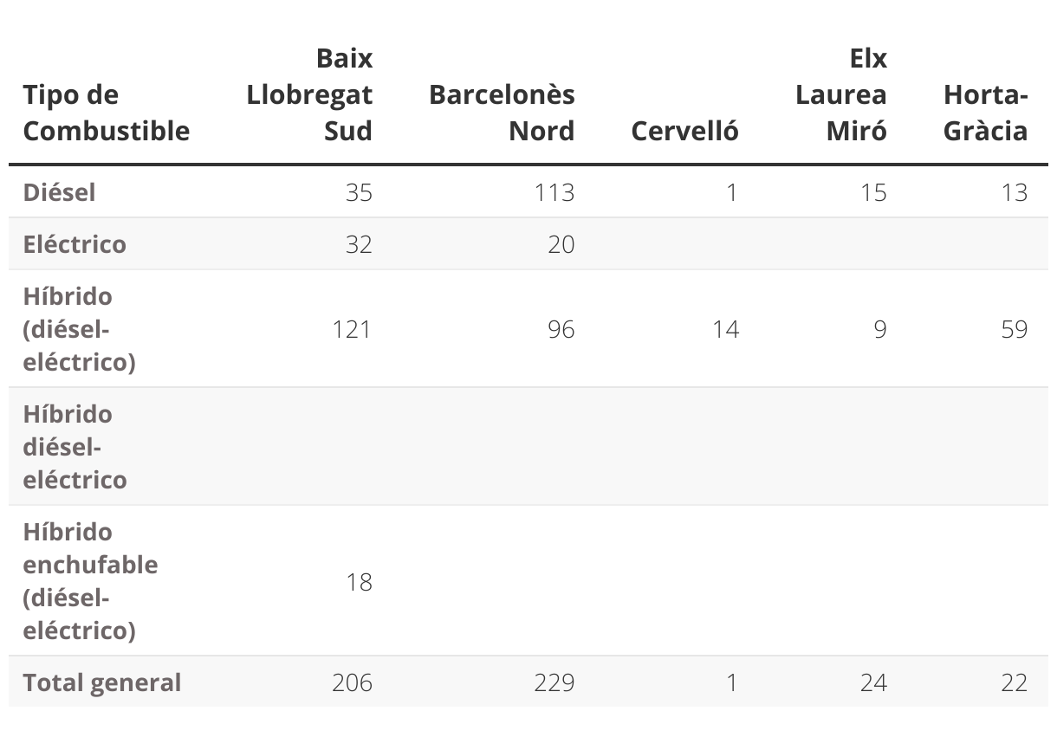Image resolution: width=1057 pixels, height=750 pixels.
Task: Click the Cervelló value 14 cell
Action: tap(725, 329)
